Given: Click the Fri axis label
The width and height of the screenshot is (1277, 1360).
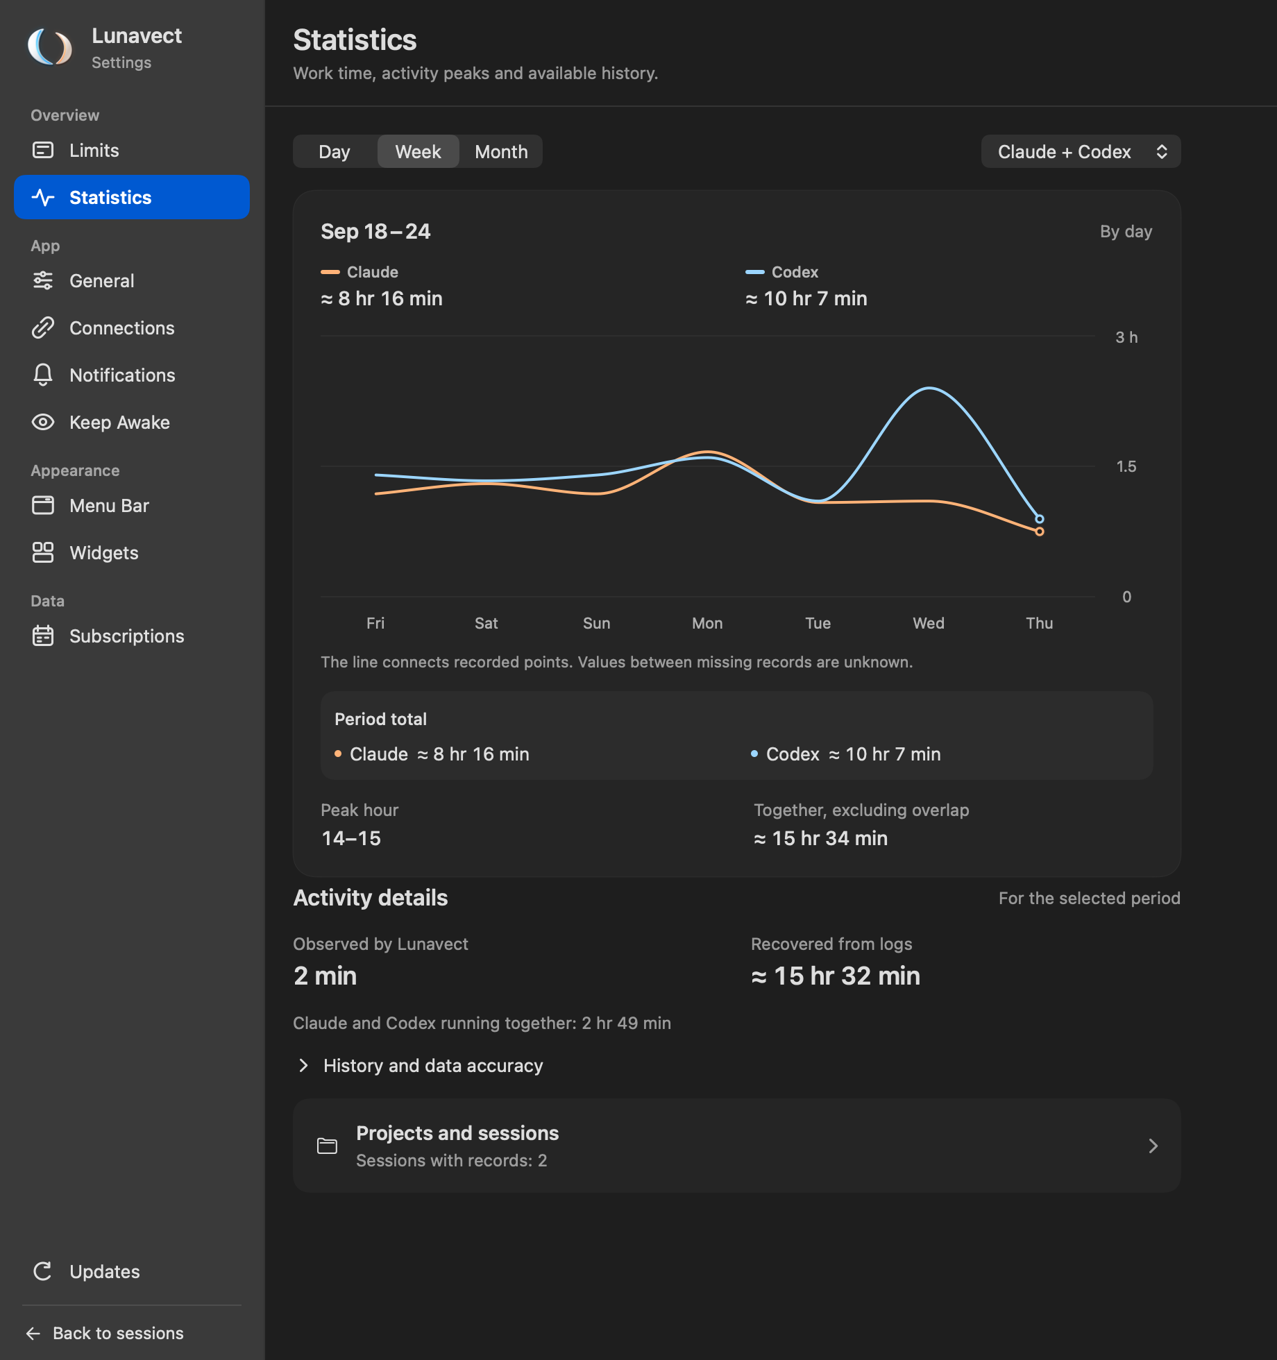Looking at the screenshot, I should coord(375,623).
